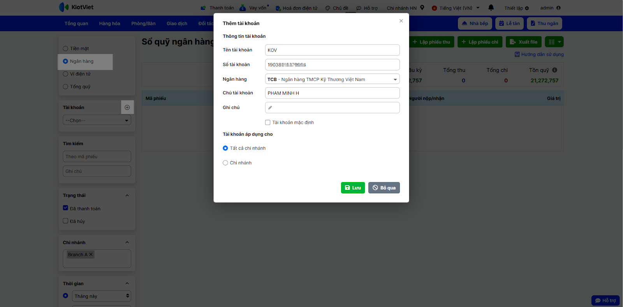Click the admin user profile icon
623x307 pixels.
pos(558,8)
